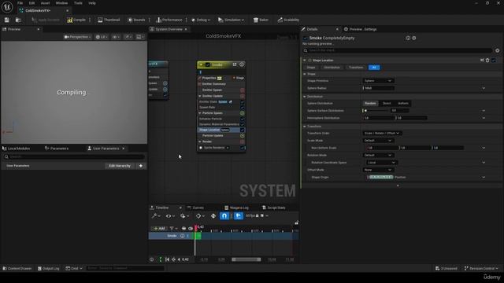The height and width of the screenshot is (283, 504).
Task: Click the Add button in timeline
Action: click(x=159, y=229)
